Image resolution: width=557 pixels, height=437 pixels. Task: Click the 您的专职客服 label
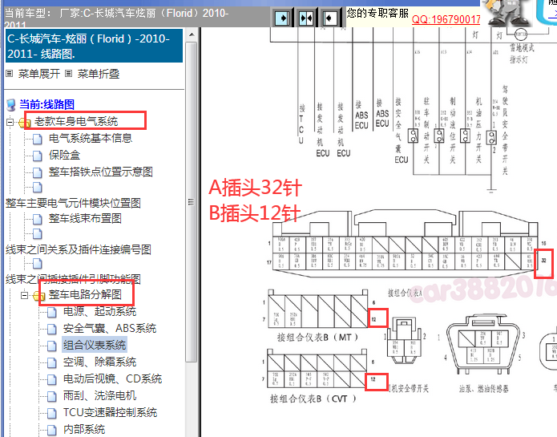pyautogui.click(x=377, y=13)
